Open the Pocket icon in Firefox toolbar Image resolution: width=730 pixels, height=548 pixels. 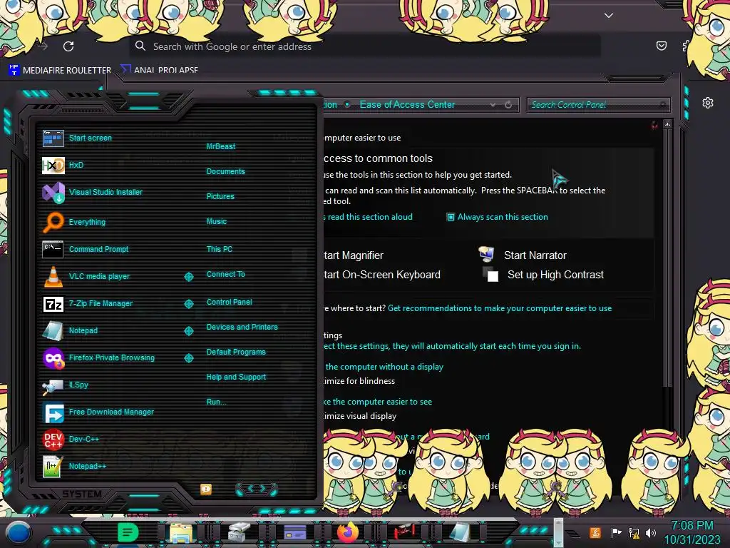tap(661, 46)
